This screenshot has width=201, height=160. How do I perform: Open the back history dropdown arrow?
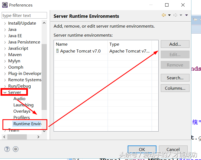[x=169, y=15]
